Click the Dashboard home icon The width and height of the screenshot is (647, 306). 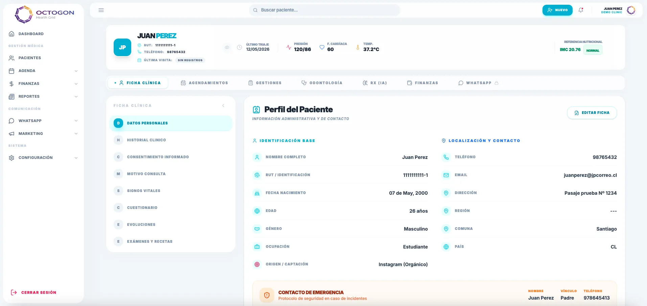[11, 34]
